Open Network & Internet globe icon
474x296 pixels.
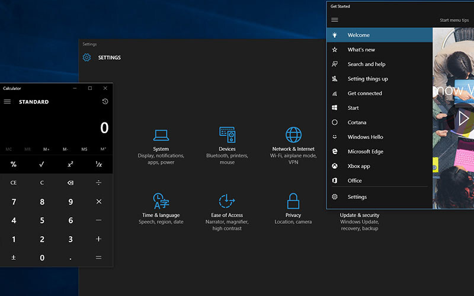pyautogui.click(x=293, y=135)
